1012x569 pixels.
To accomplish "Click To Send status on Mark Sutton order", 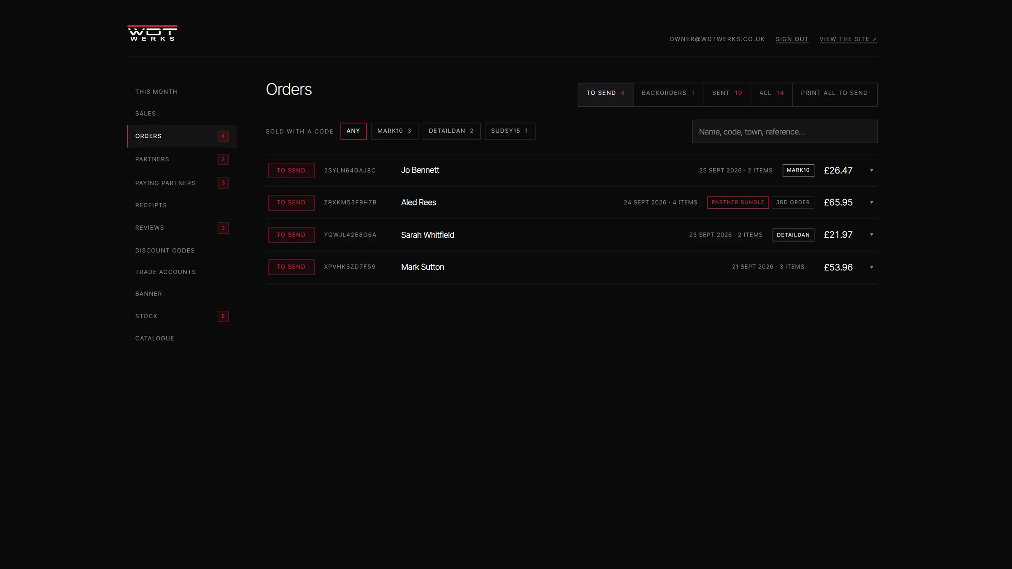I will coord(291,267).
